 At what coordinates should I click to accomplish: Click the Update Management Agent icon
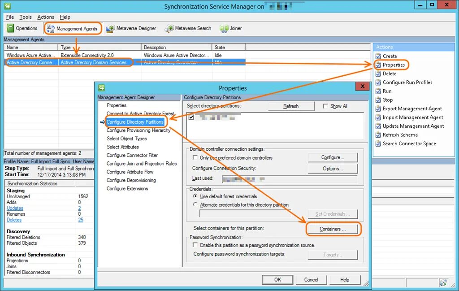[x=378, y=126]
